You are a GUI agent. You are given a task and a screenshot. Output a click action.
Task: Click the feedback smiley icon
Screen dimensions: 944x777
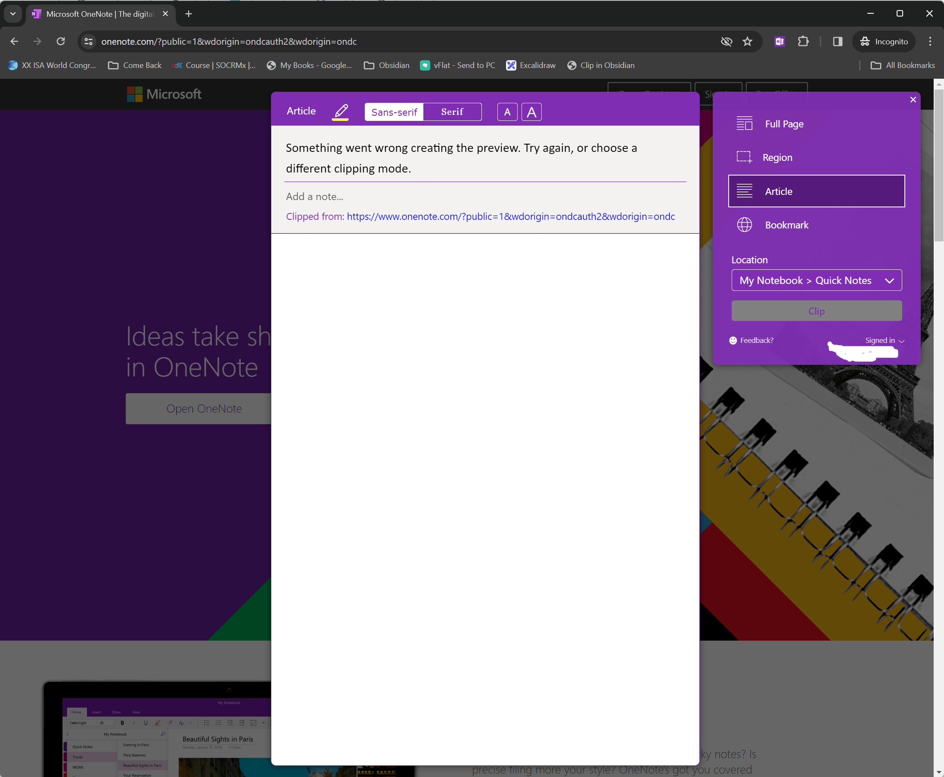point(733,341)
